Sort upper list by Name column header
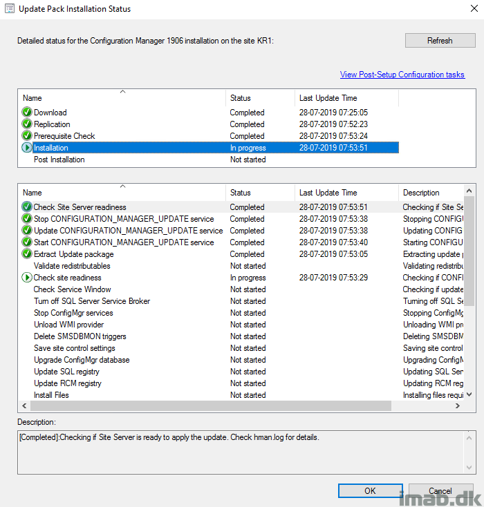 pos(122,98)
